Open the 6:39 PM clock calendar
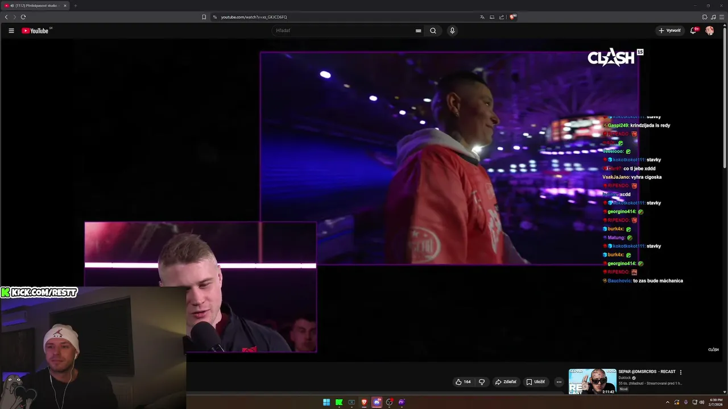 [716, 402]
